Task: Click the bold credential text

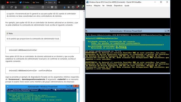Action: coord(61,79)
